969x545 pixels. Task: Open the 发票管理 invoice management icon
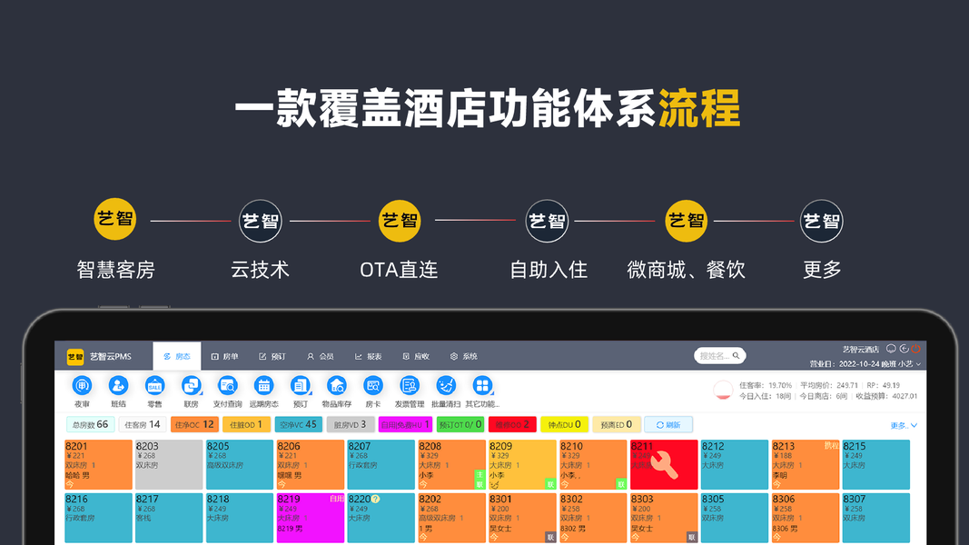tap(409, 385)
